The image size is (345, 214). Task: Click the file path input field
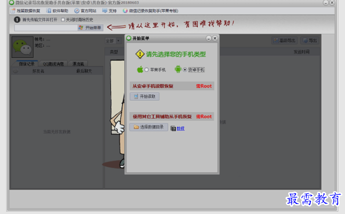pyautogui.click(x=46, y=28)
